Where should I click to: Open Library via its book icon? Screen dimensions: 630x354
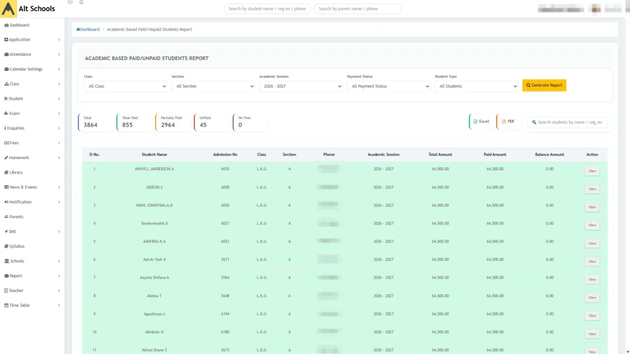[x=6, y=173]
